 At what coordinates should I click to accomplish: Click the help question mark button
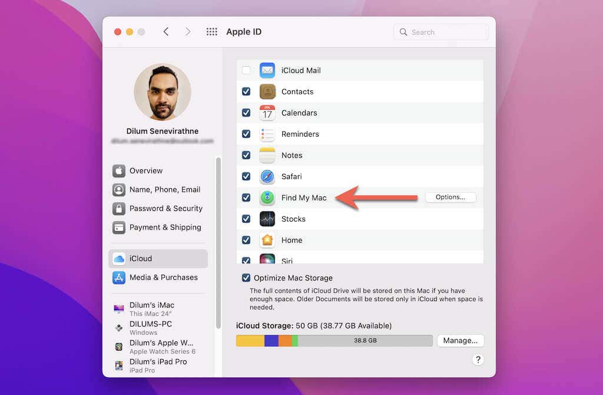click(478, 360)
